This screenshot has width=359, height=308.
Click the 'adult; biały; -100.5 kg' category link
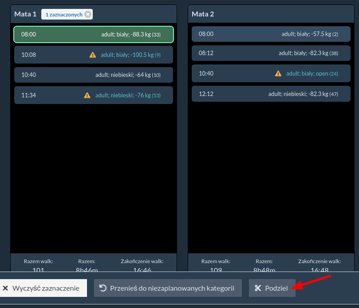[x=127, y=55]
